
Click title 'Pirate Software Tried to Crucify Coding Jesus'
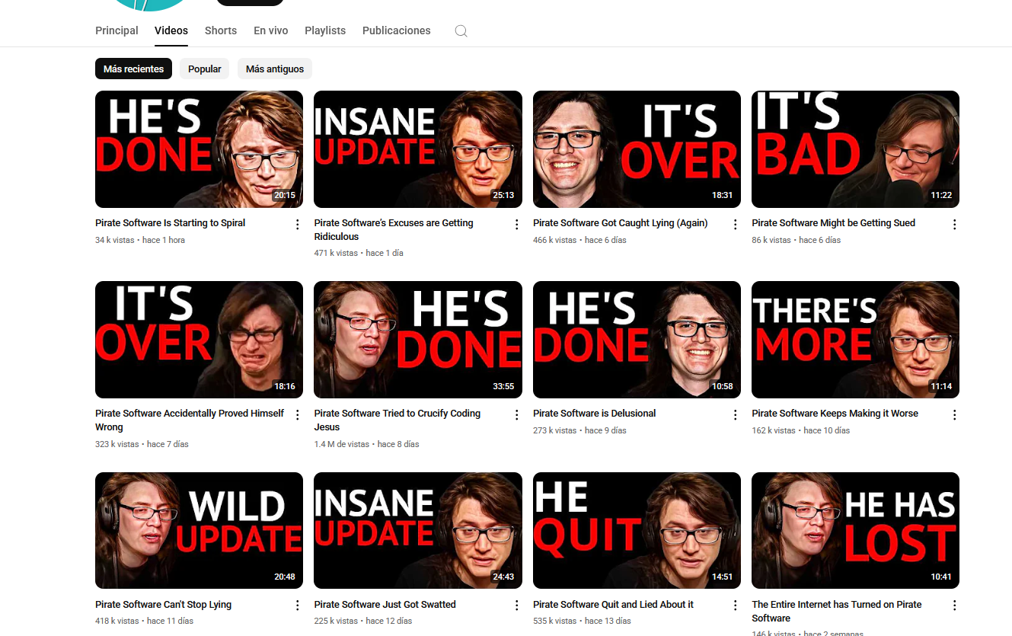click(x=397, y=420)
